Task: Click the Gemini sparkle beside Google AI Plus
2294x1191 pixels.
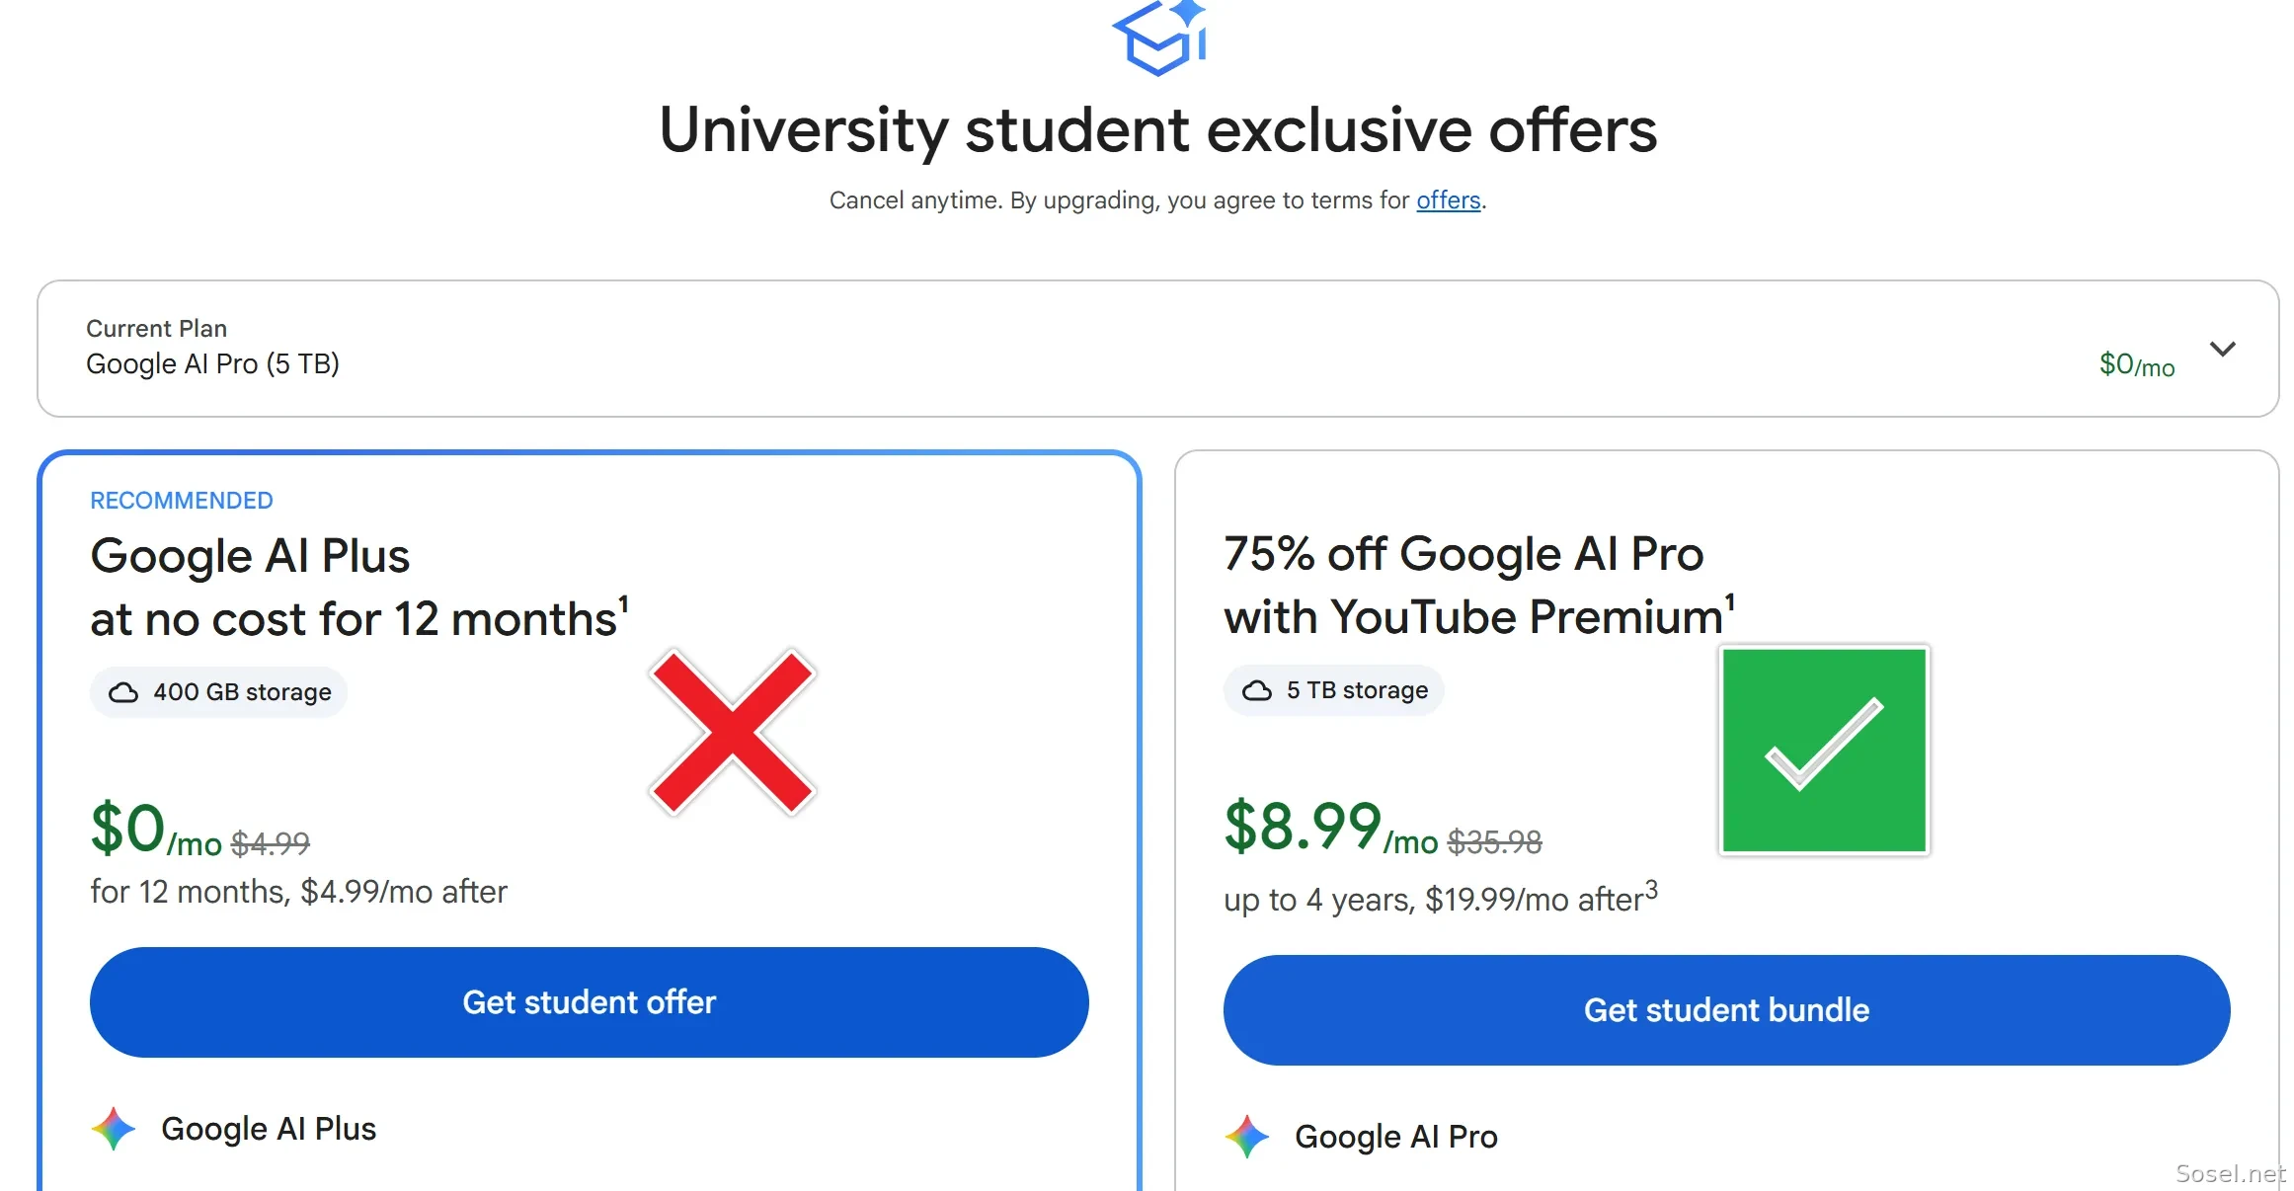Action: click(114, 1129)
